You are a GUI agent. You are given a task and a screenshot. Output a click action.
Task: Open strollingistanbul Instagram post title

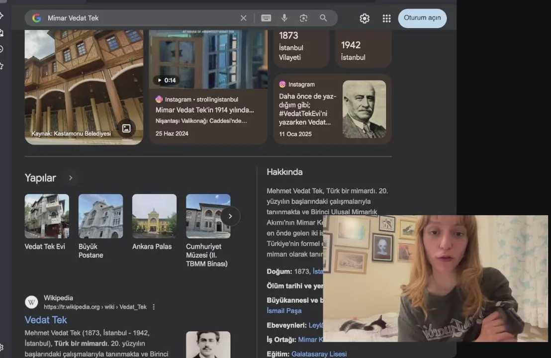(x=204, y=110)
